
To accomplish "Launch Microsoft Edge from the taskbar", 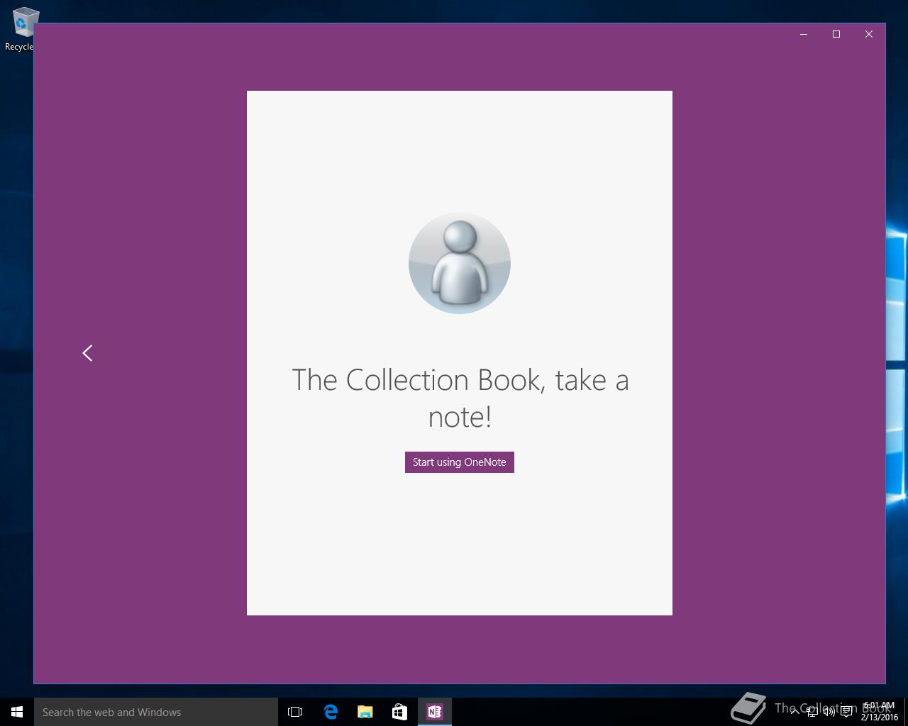I will tap(331, 712).
